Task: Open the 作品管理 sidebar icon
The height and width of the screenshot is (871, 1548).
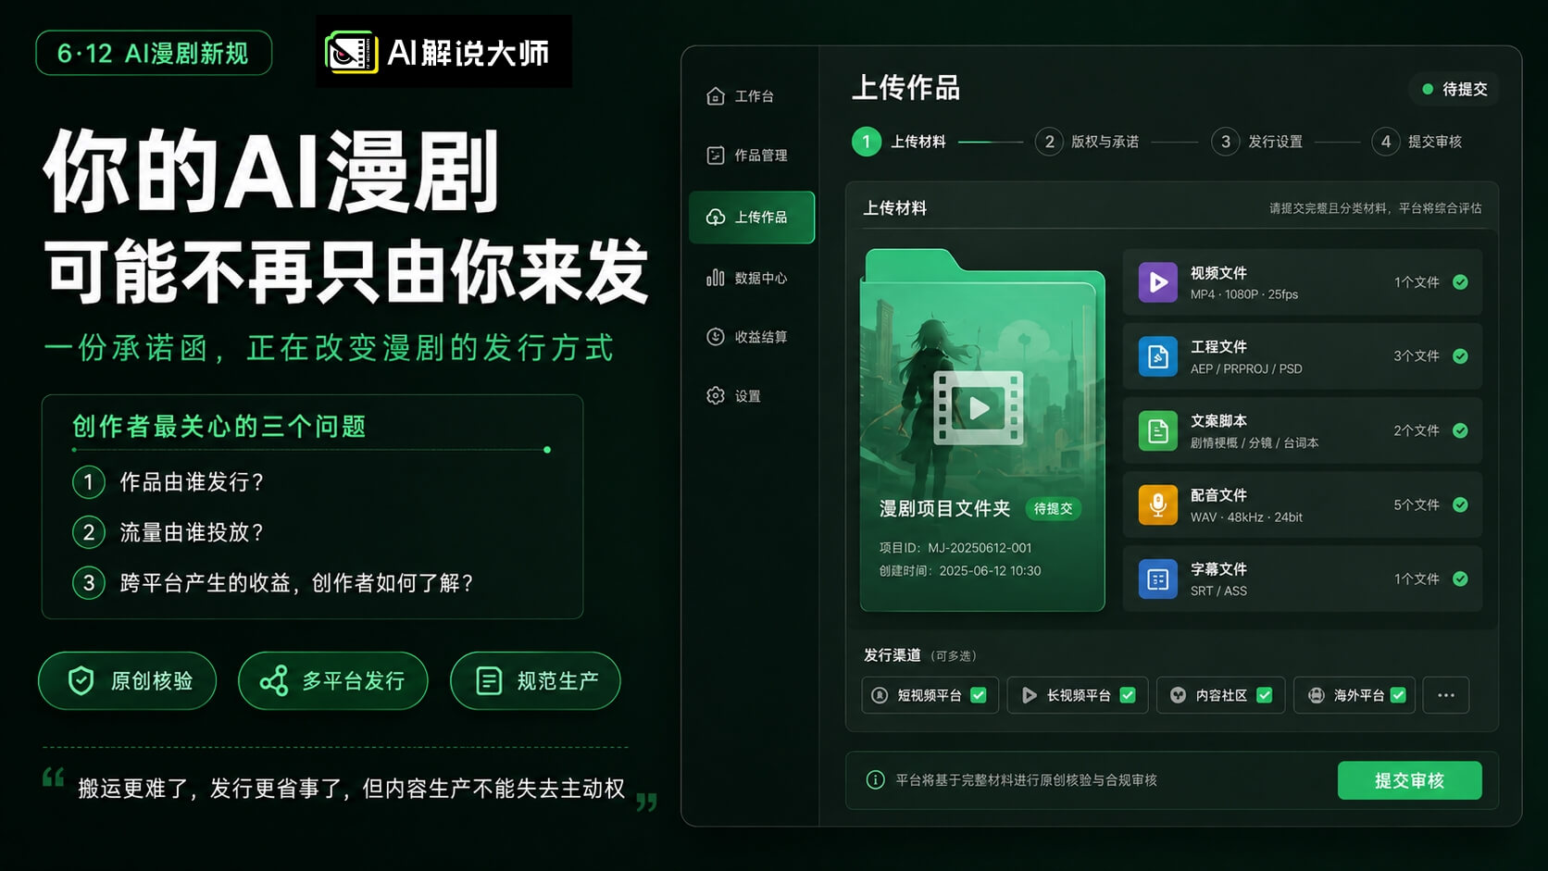Action: pos(715,155)
